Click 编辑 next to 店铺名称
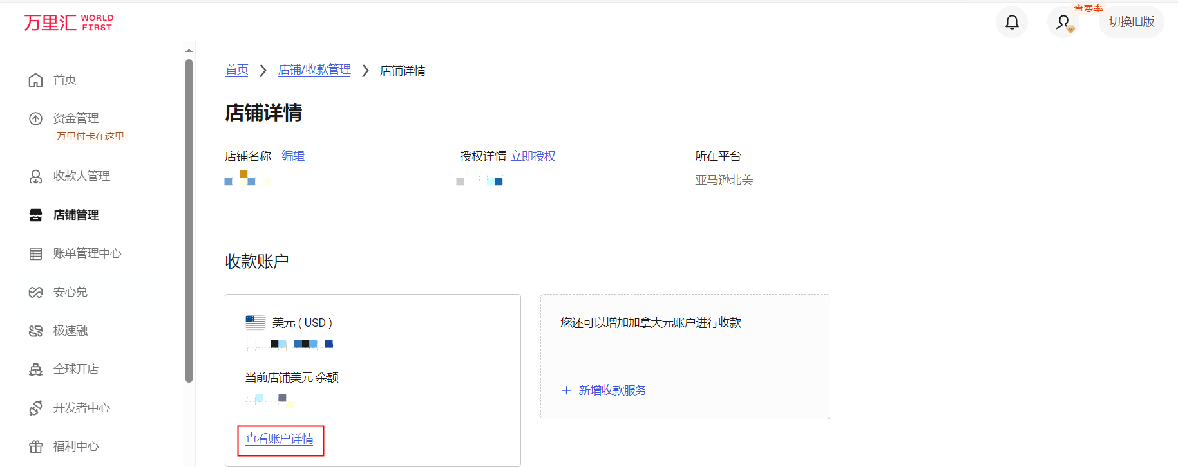The image size is (1178, 467). (x=293, y=156)
